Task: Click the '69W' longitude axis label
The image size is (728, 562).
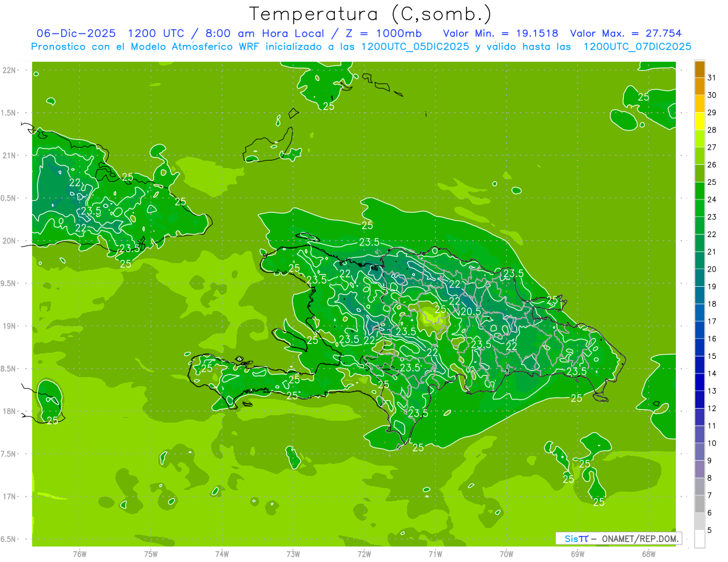Action: 578,554
